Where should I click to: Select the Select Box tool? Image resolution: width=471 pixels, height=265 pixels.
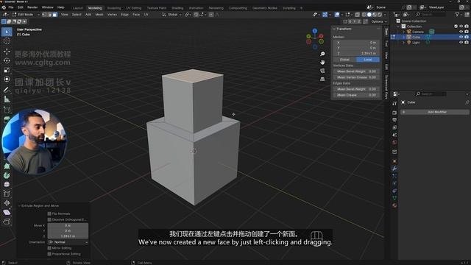pyautogui.click(x=7, y=32)
